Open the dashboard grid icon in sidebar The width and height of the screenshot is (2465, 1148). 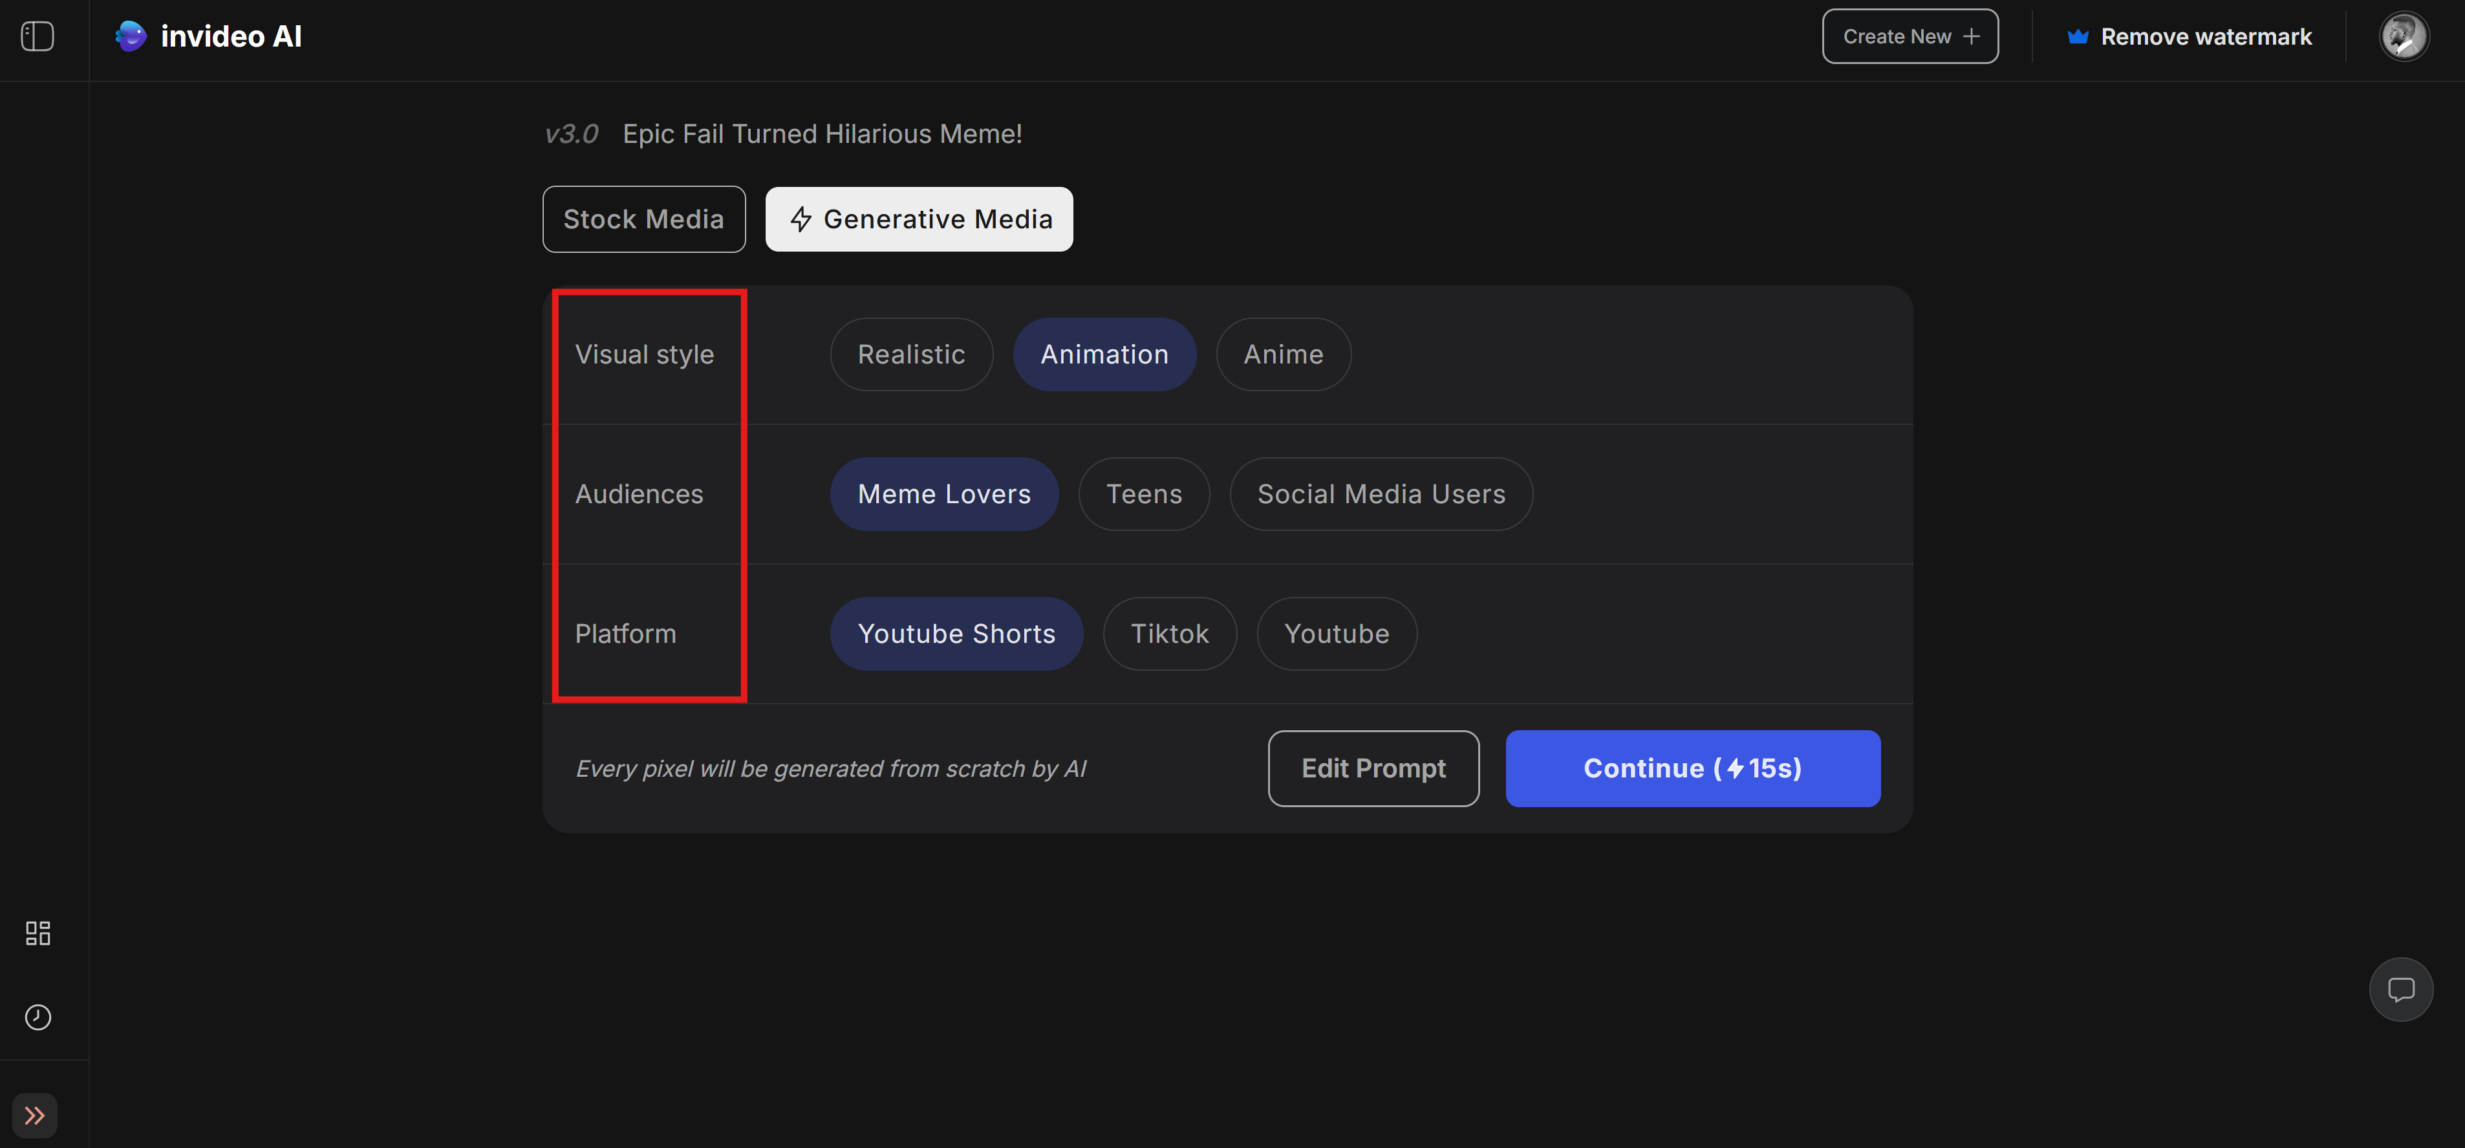(x=38, y=933)
